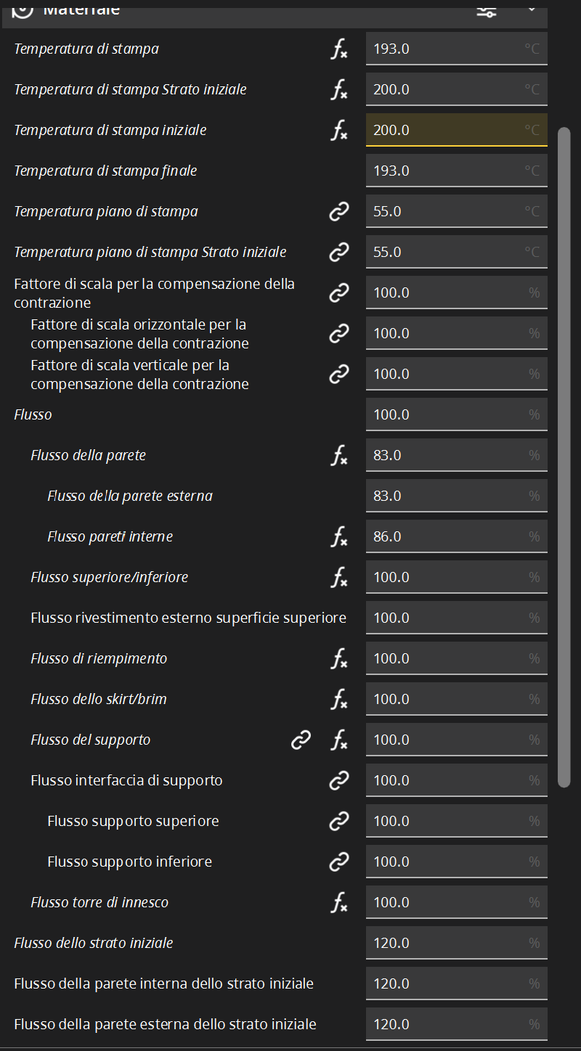Click the Flusso dello strato iniziale label
This screenshot has height=1051, width=581.
(x=94, y=944)
